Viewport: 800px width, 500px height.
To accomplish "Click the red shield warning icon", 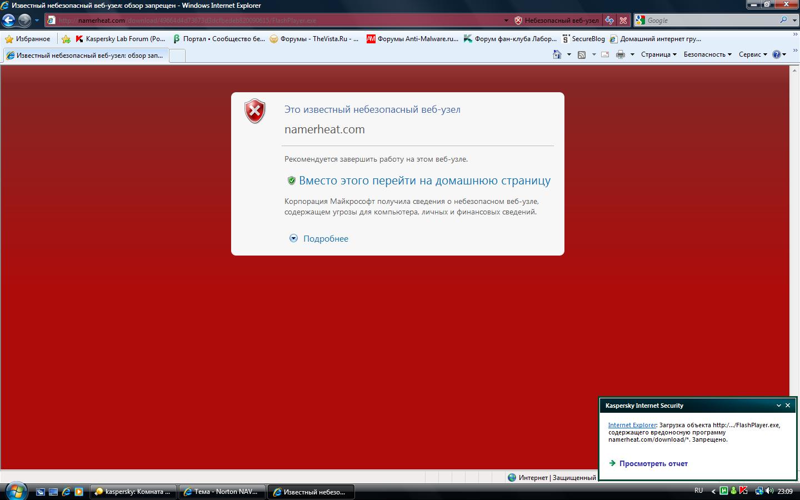I will pyautogui.click(x=255, y=111).
